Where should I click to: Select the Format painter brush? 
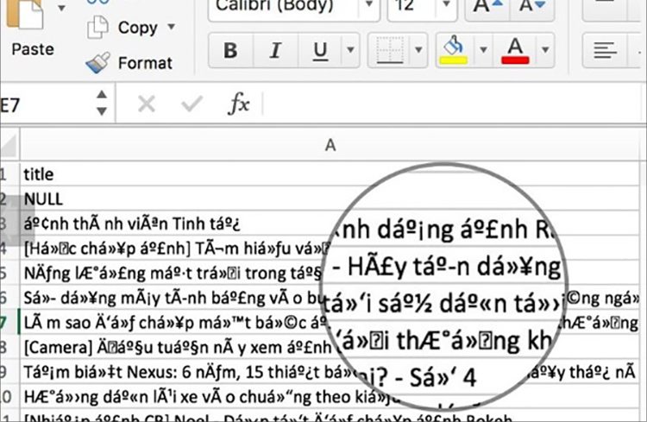click(x=97, y=63)
